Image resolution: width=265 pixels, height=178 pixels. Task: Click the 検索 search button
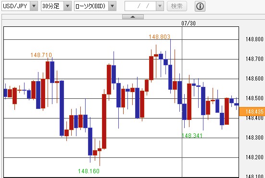click(x=177, y=6)
